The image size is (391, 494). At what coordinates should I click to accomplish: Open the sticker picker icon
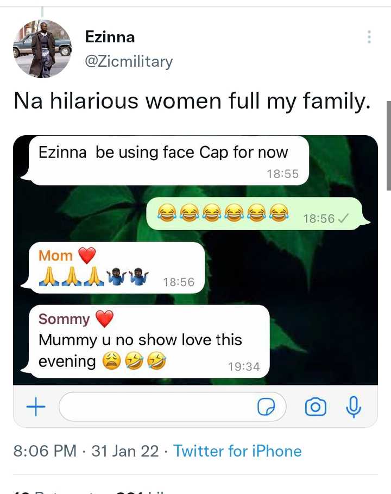coord(266,407)
